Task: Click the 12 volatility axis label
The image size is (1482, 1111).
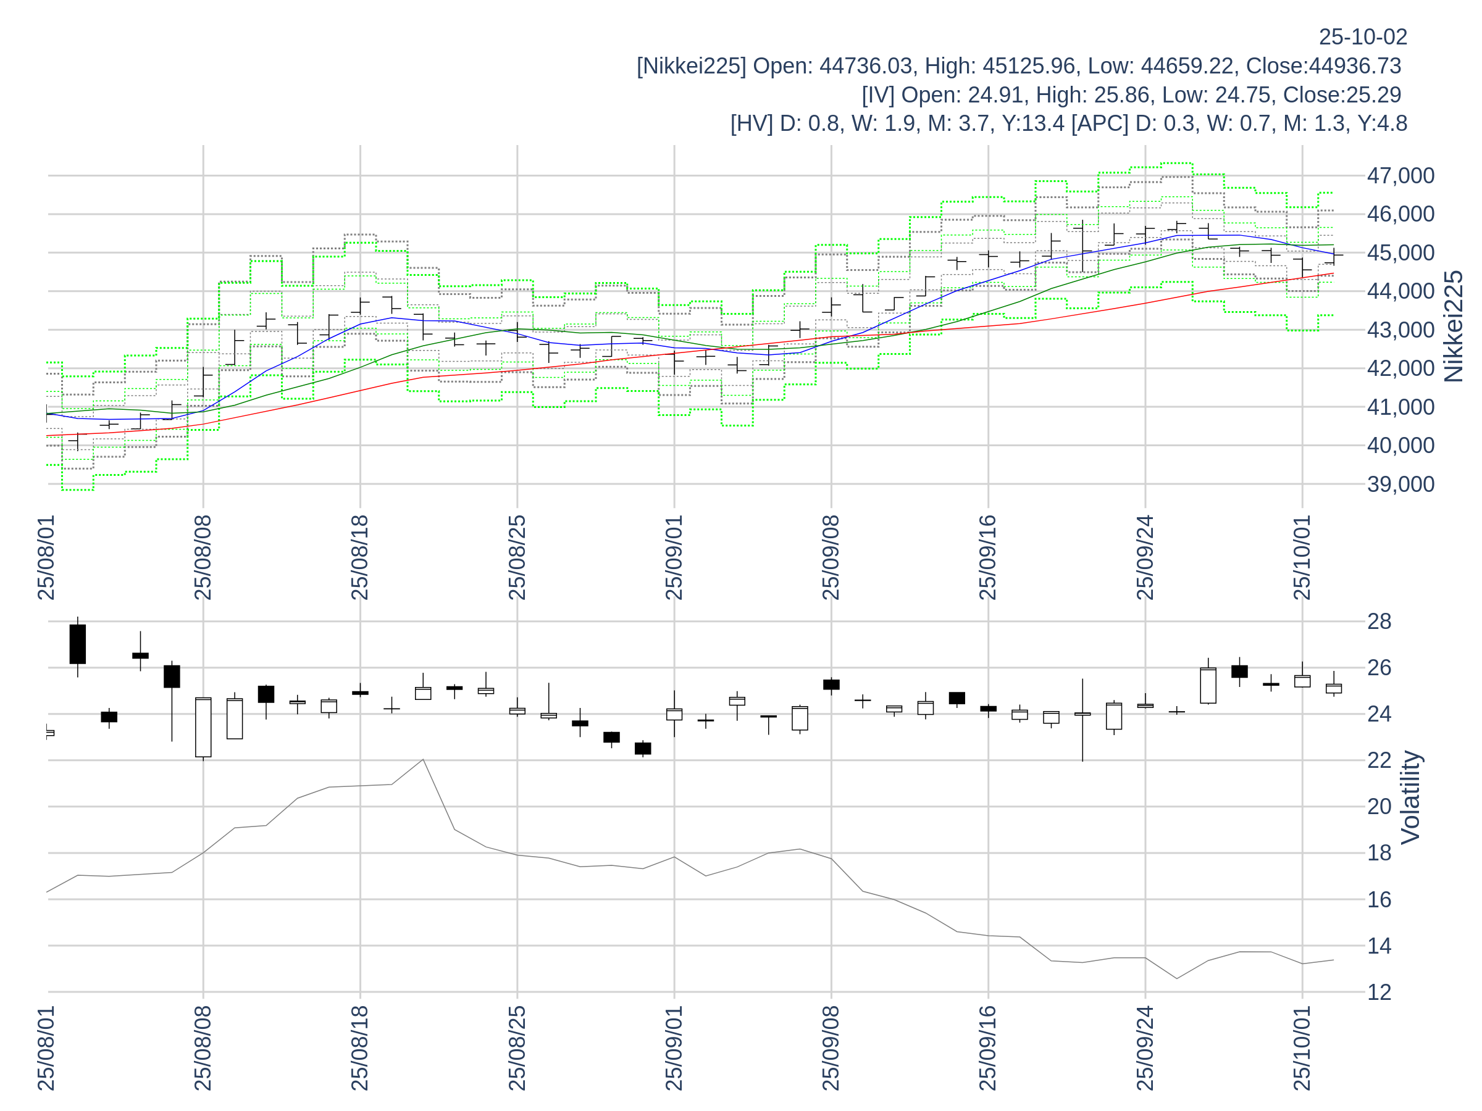Action: pyautogui.click(x=1379, y=992)
